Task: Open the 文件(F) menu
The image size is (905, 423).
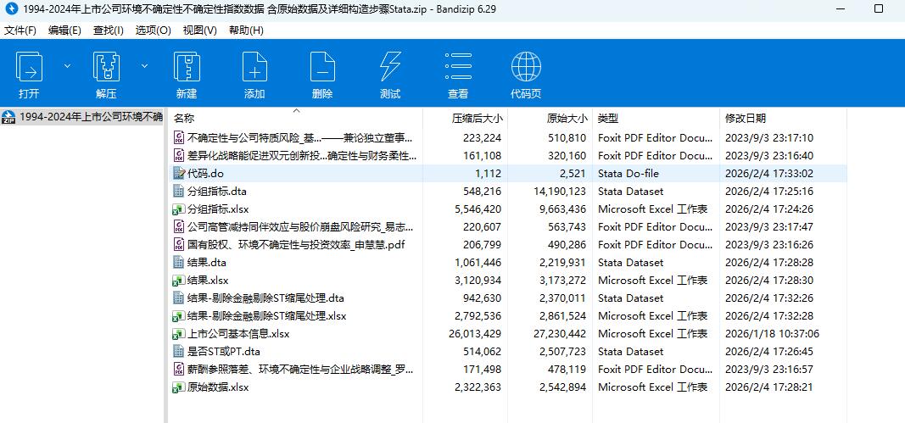Action: click(20, 31)
